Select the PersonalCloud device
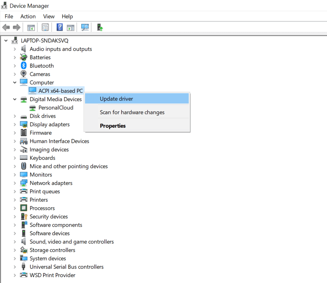This screenshot has height=283, width=327. point(56,108)
